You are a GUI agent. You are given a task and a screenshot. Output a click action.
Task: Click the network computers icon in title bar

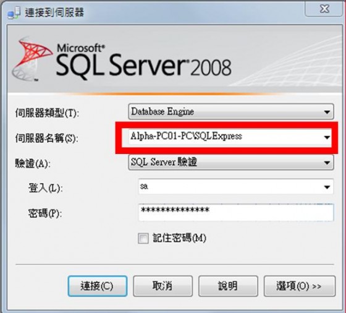coord(14,13)
